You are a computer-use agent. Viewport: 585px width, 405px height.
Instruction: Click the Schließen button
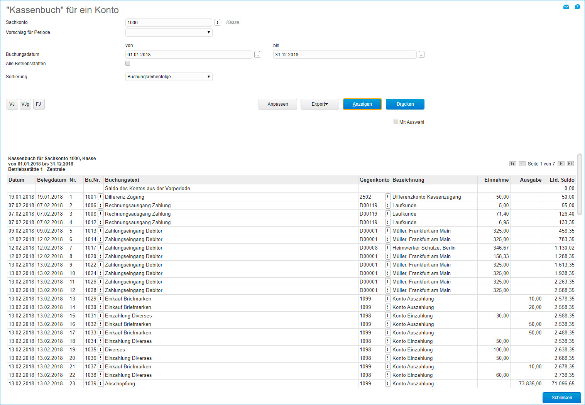561,398
